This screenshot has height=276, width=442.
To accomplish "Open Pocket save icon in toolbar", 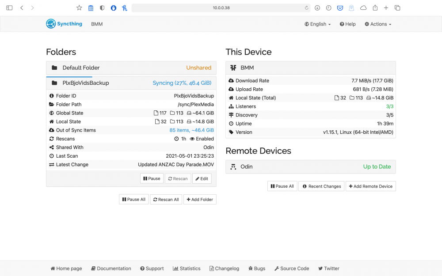I will click(x=340, y=8).
